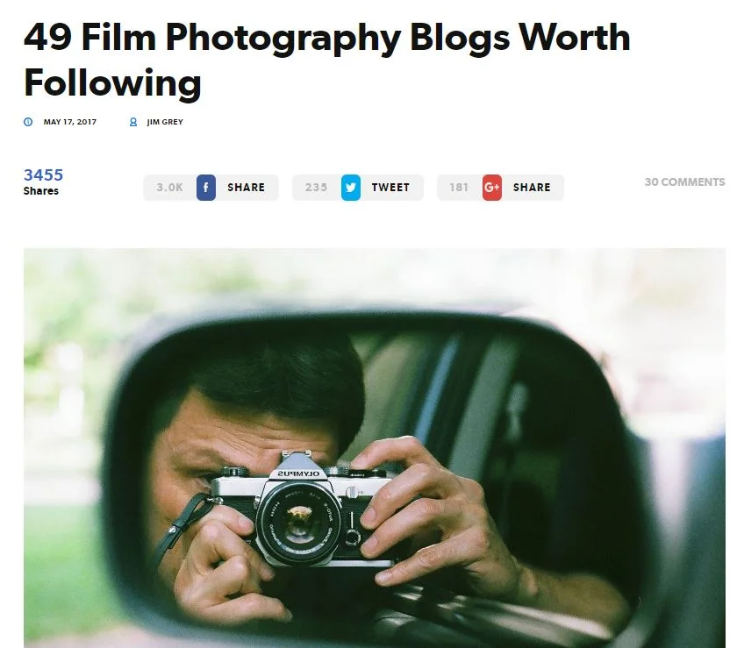744x648 pixels.
Task: Click the article title heading
Action: tap(327, 60)
